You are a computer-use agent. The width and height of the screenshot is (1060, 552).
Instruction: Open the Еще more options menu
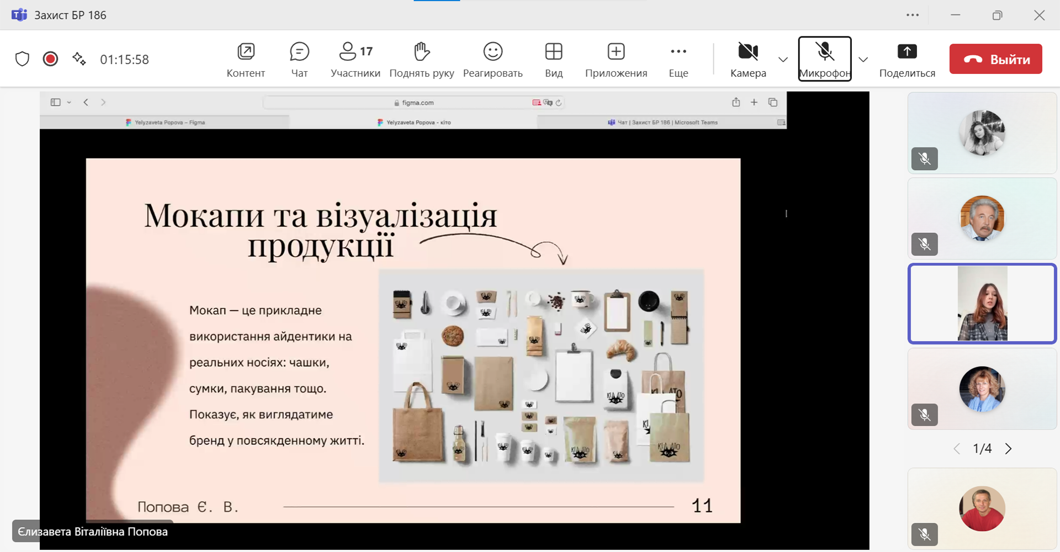pyautogui.click(x=678, y=59)
